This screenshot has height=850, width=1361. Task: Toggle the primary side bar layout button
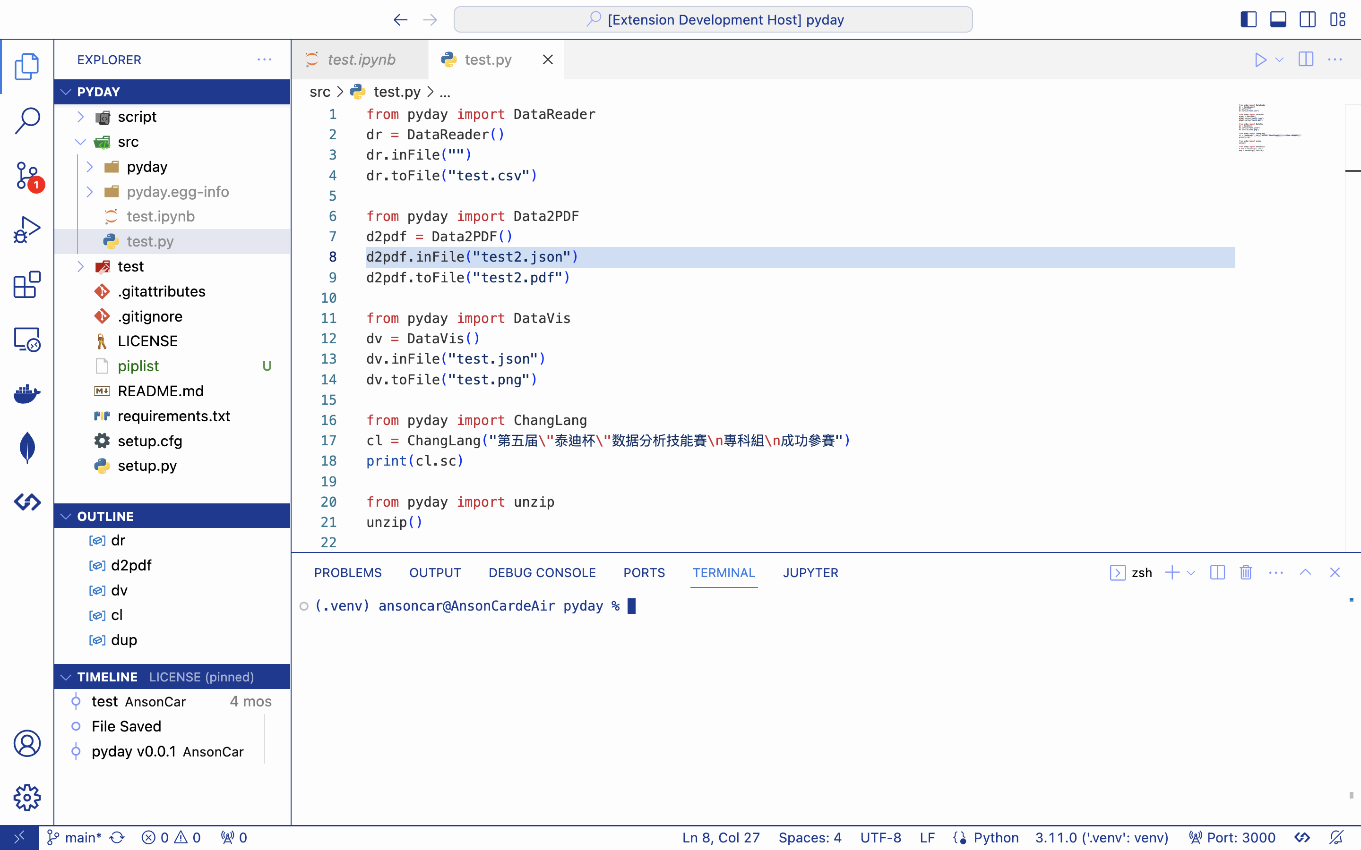point(1248,20)
